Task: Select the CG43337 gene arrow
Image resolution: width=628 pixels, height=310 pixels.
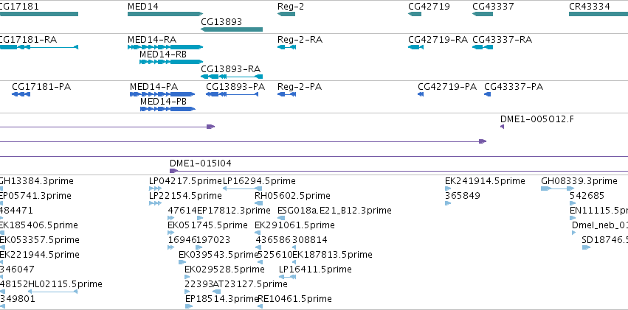Action: click(482, 14)
